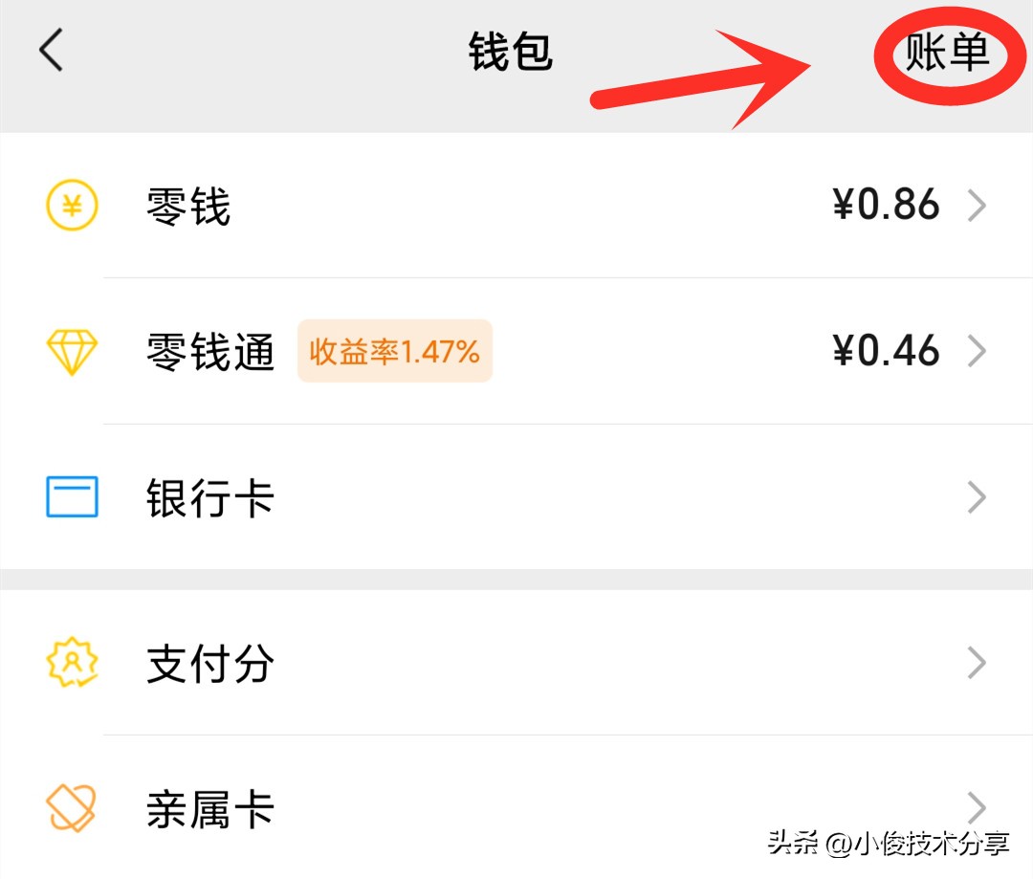This screenshot has height=879, width=1033.
Task: Tap the ¥0.46 balance amount
Action: (x=886, y=351)
